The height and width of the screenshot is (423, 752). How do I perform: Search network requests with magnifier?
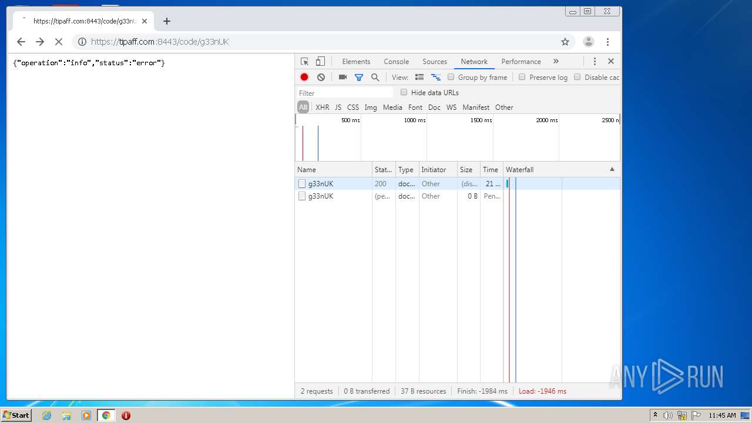pos(375,77)
